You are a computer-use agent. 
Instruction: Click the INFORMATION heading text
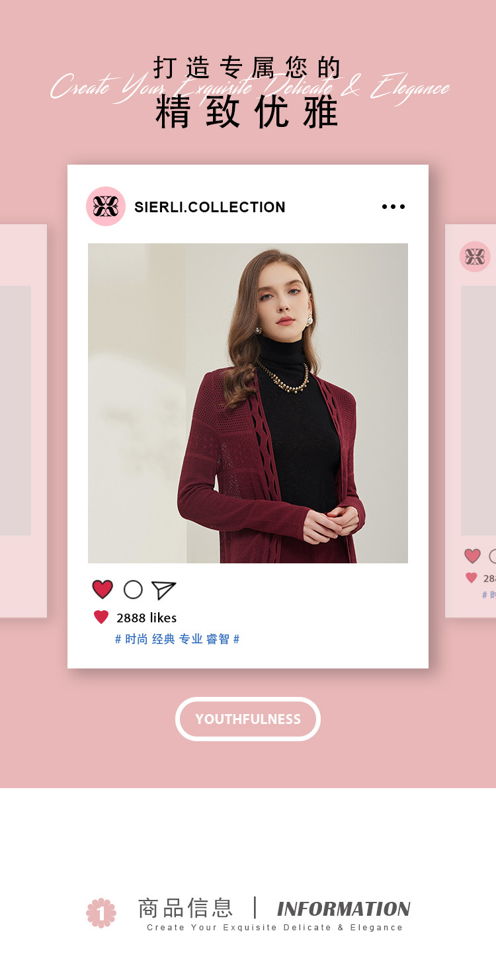pos(344,908)
